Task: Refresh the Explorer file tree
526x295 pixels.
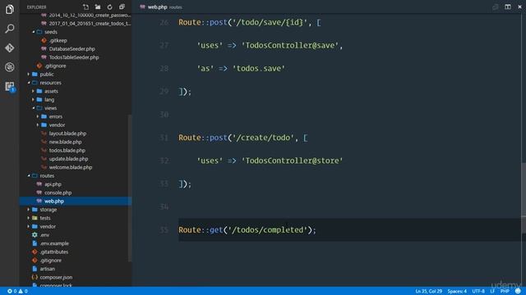Action: click(x=109, y=7)
